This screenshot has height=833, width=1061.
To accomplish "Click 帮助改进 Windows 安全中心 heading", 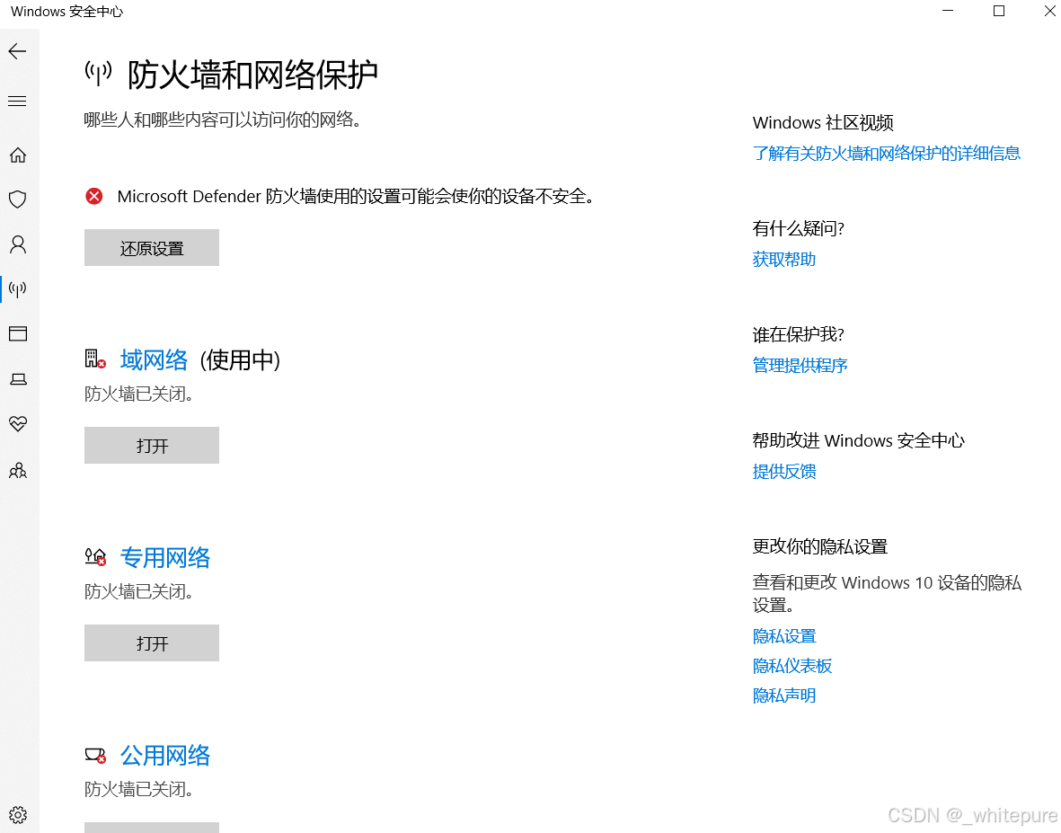I will coord(859,440).
